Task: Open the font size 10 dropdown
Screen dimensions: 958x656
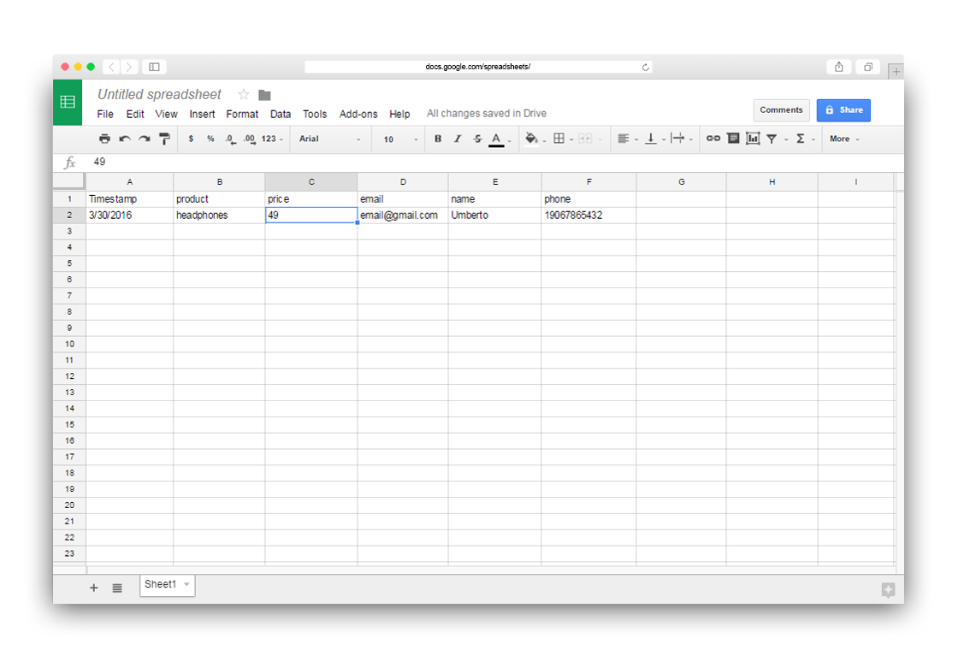Action: click(x=401, y=139)
